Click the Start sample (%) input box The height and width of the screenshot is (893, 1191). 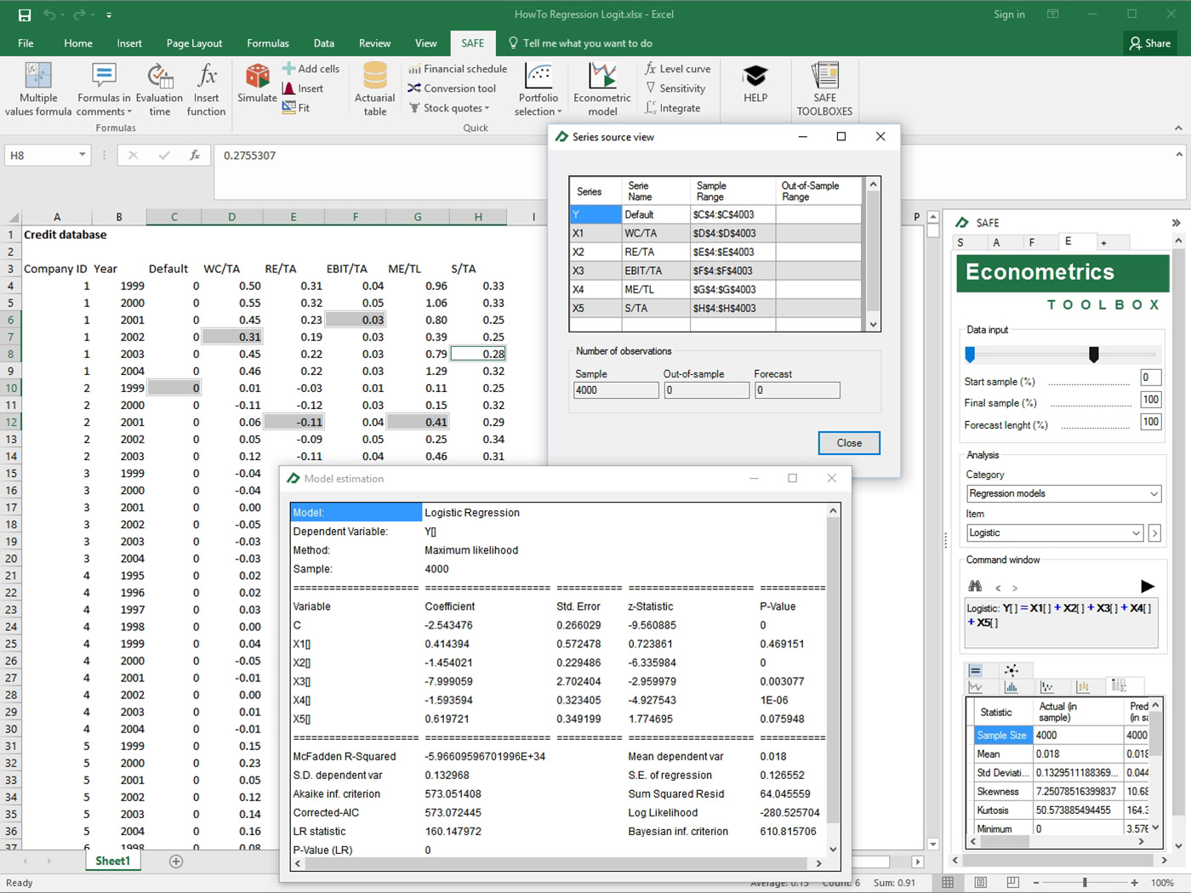tap(1150, 378)
